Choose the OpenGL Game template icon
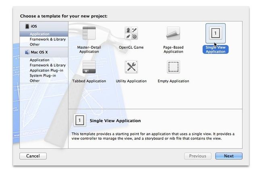Image resolution: width=262 pixels, height=185 pixels. click(131, 33)
